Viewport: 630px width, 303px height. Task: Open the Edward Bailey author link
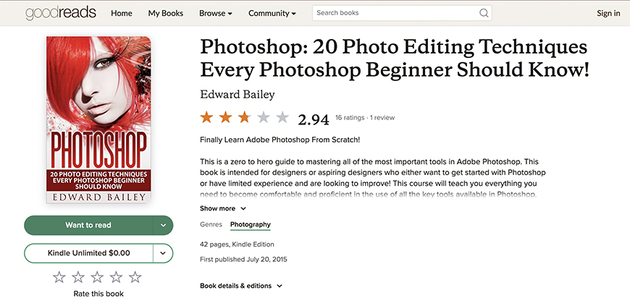(x=238, y=95)
